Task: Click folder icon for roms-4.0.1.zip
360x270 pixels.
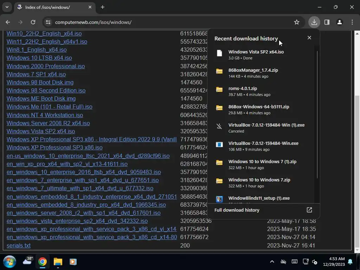Action: [219, 90]
